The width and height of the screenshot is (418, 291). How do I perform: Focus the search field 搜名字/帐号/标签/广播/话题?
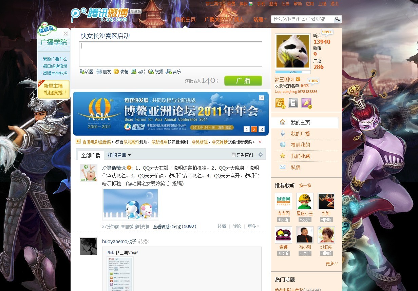tap(303, 19)
